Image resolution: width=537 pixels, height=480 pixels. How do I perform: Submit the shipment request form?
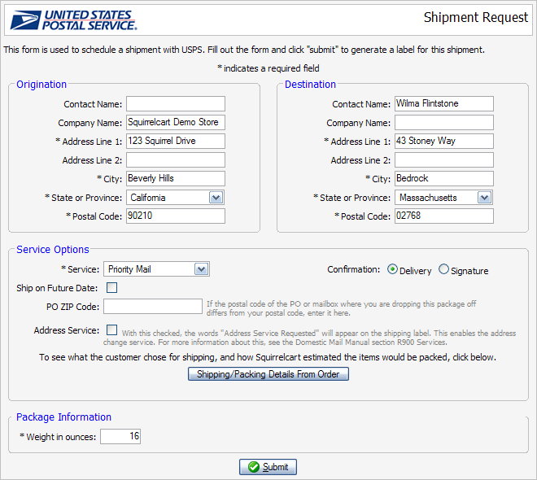click(268, 467)
